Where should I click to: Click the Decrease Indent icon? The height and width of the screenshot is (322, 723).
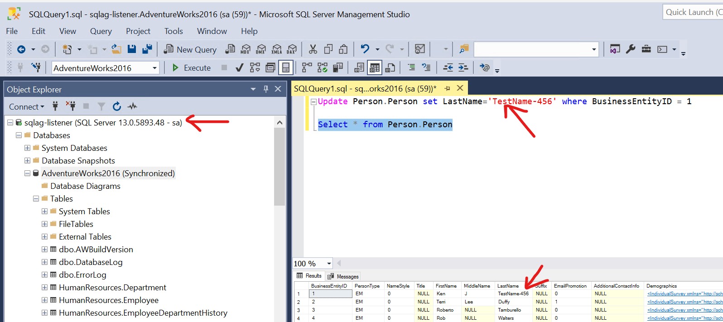448,67
